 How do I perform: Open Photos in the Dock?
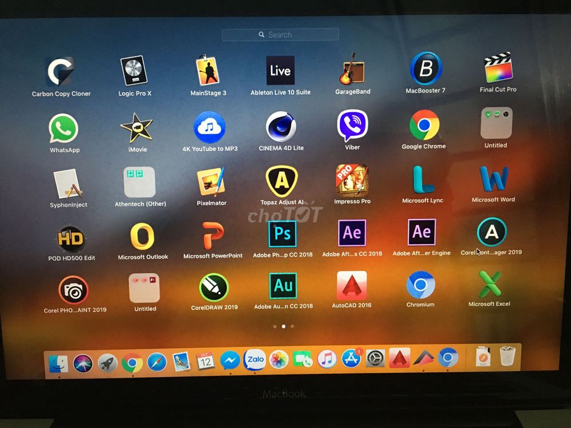pyautogui.click(x=279, y=360)
